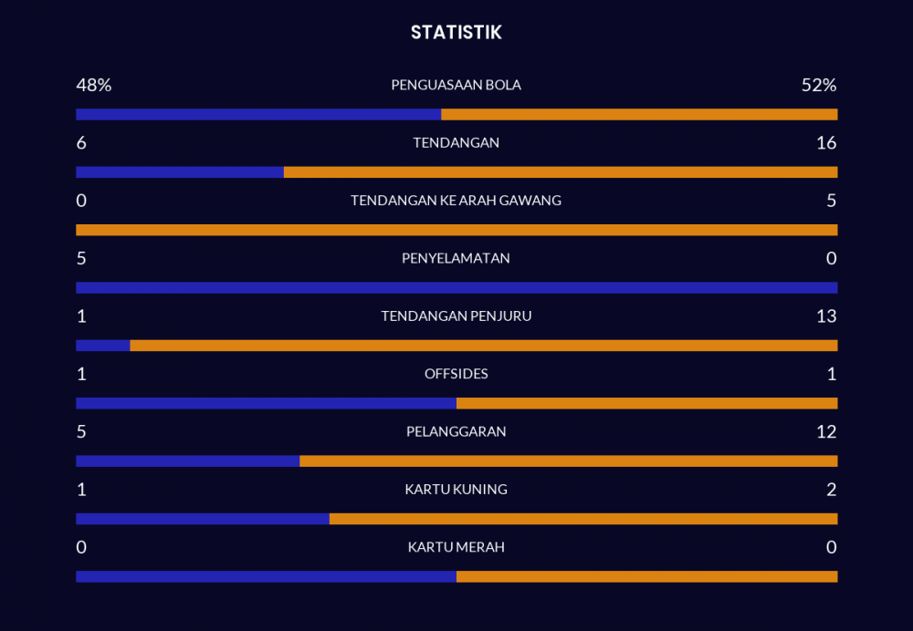
Task: Click the orange shots-on-target bar
Action: pos(456,230)
